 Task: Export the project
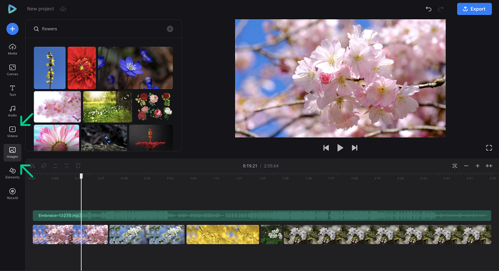coord(474,9)
